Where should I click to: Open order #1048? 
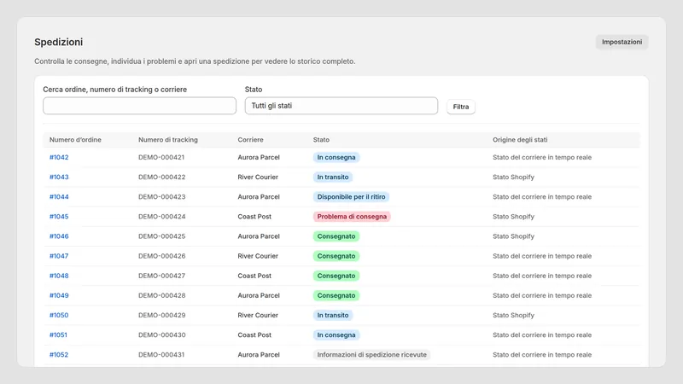click(59, 276)
